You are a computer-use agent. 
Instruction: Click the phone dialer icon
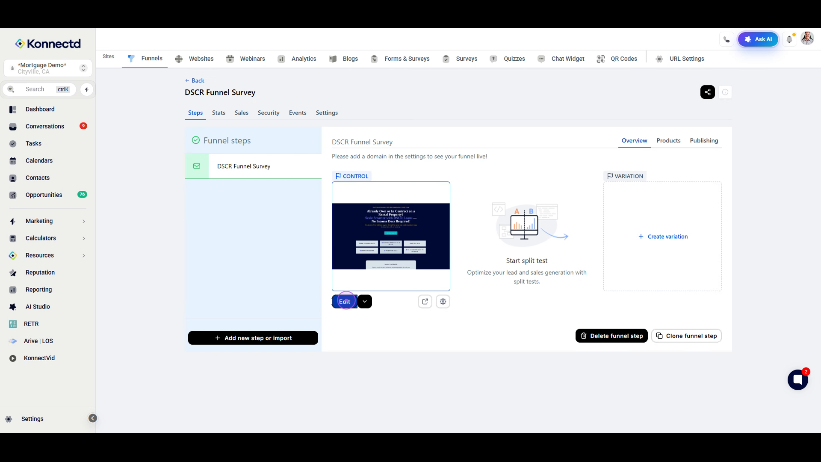[726, 39]
